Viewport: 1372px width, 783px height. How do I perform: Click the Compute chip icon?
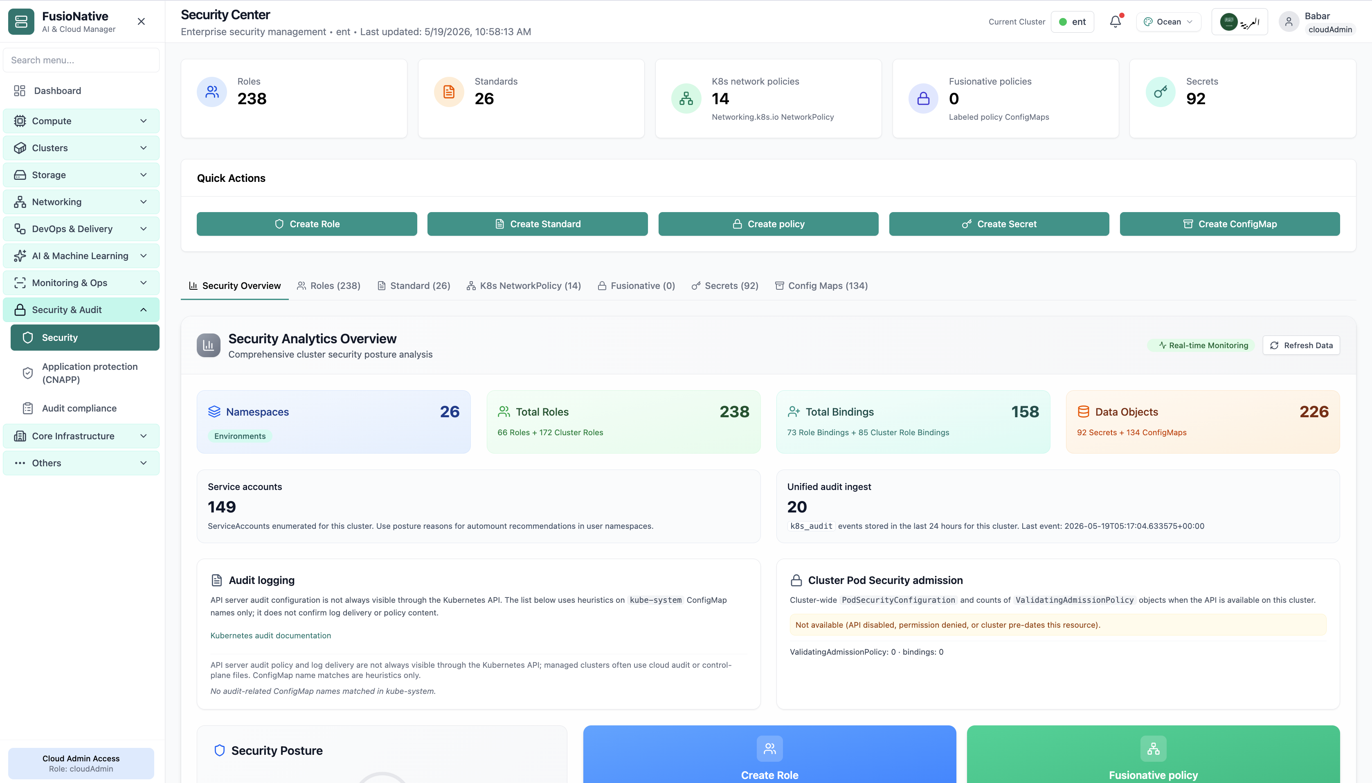point(20,121)
